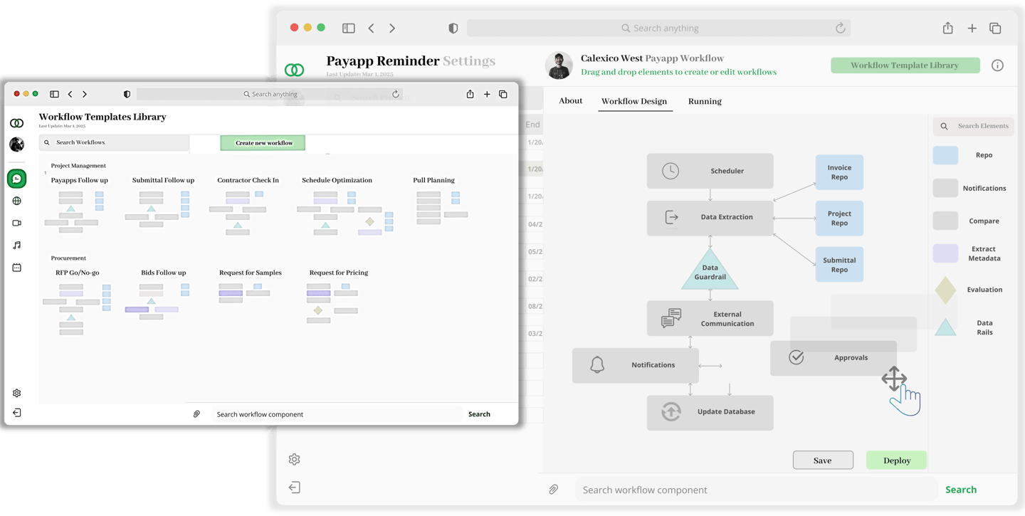Select the External Communication node
This screenshot has width=1025, height=516.
(x=710, y=318)
